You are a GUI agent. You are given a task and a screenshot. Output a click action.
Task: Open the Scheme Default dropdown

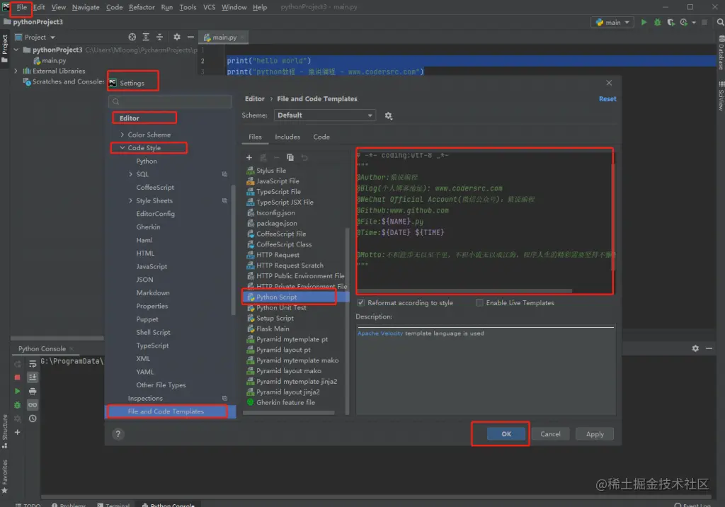coord(324,115)
